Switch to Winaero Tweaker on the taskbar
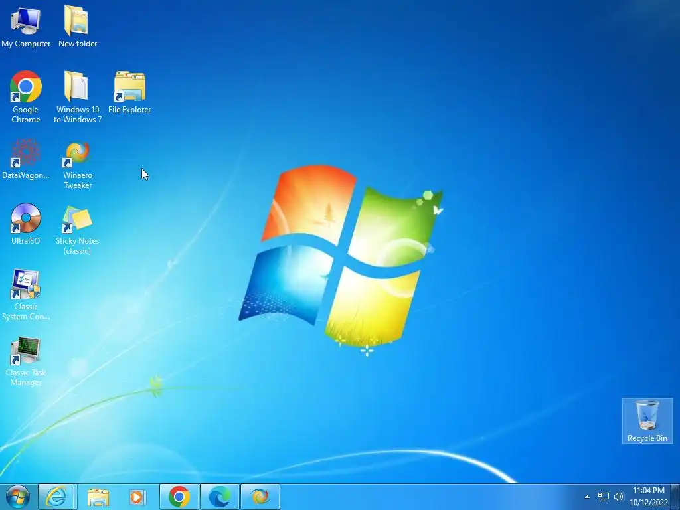 pos(260,497)
